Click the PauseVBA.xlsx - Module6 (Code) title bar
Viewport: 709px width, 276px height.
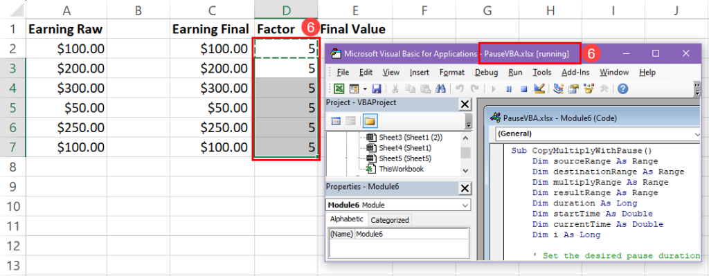click(x=593, y=118)
